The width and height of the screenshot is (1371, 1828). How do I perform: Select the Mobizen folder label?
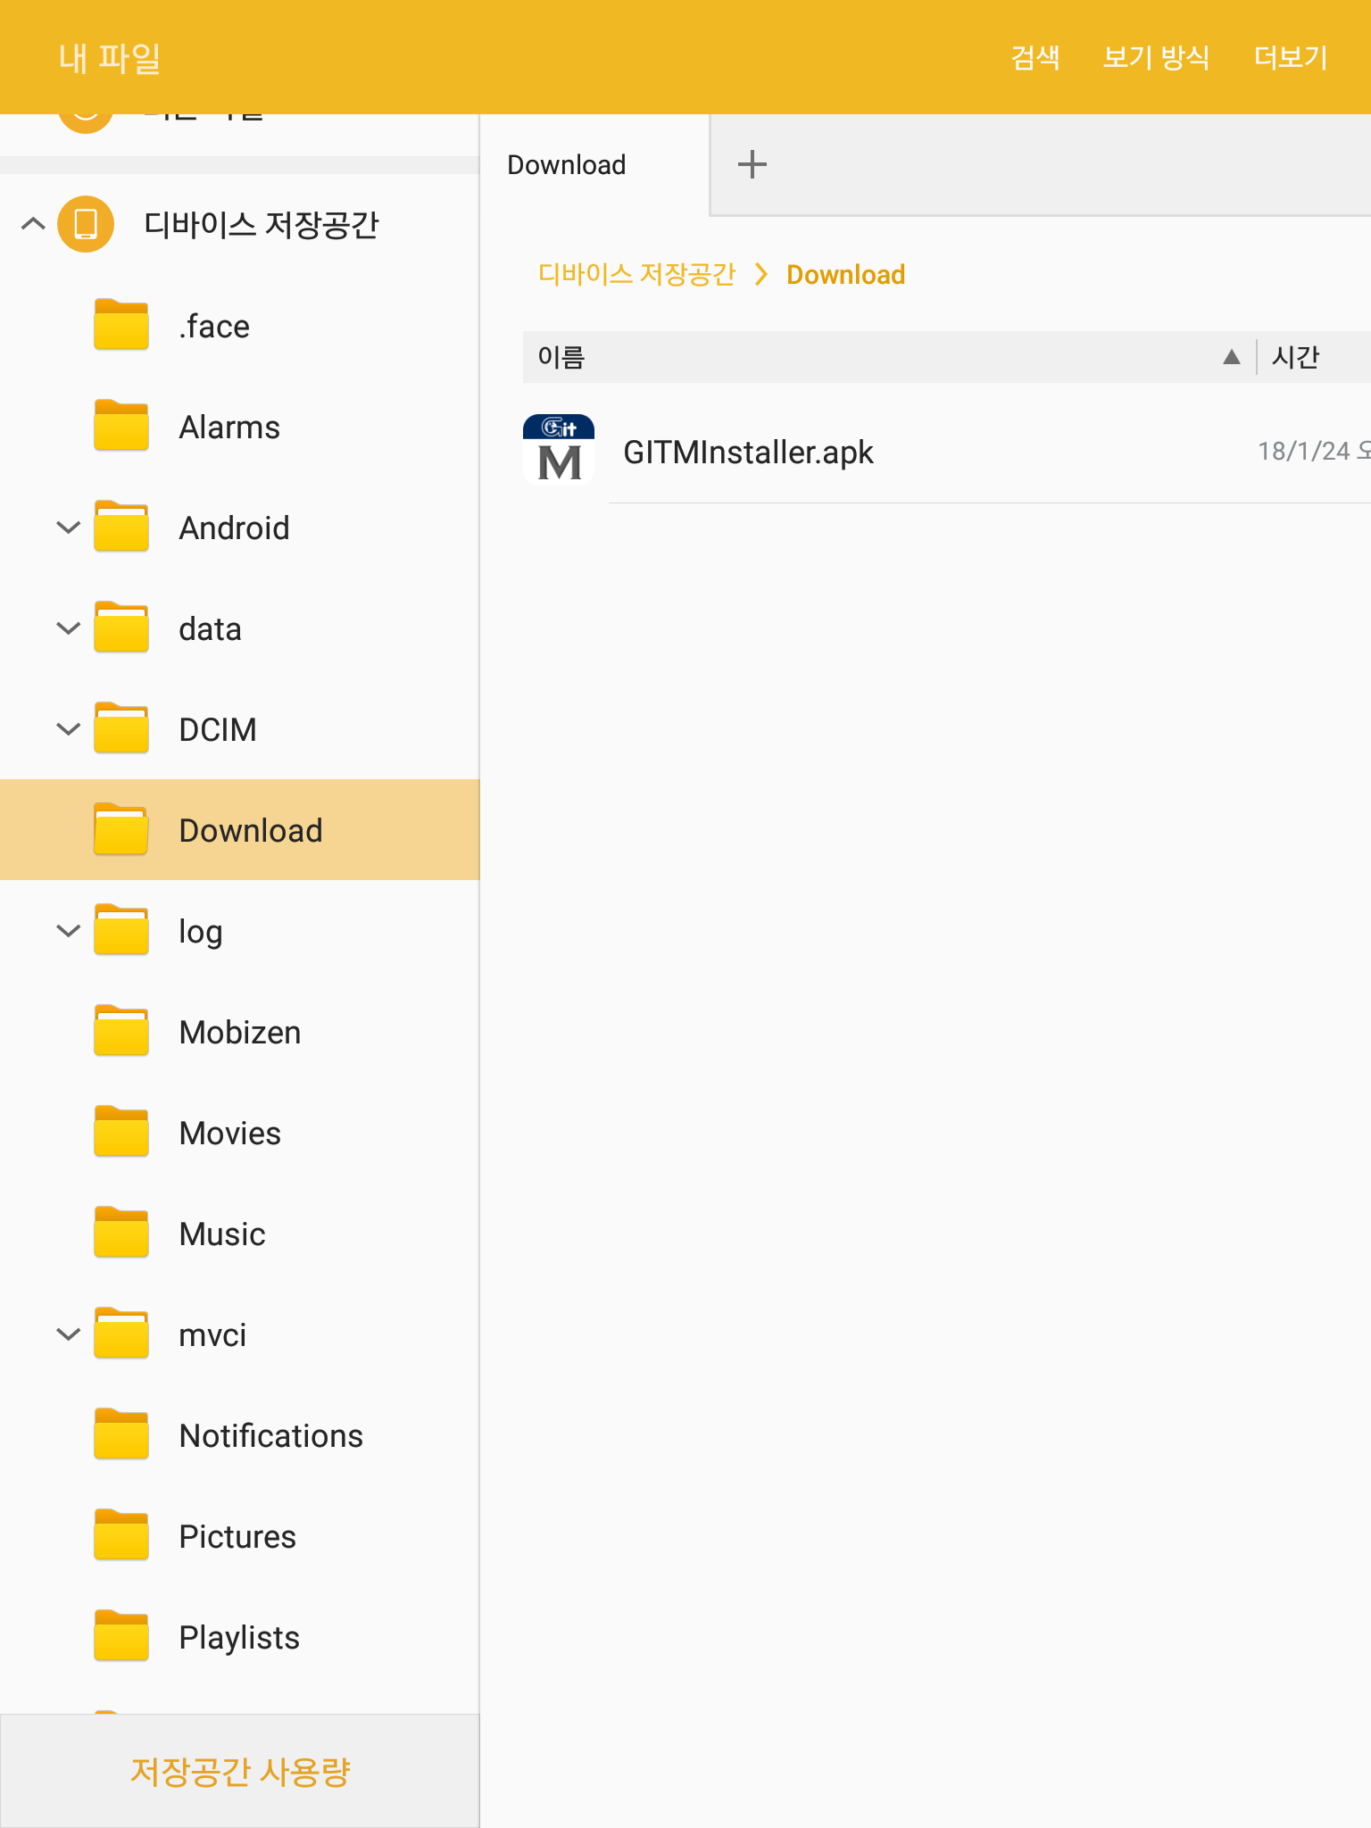240,1033
